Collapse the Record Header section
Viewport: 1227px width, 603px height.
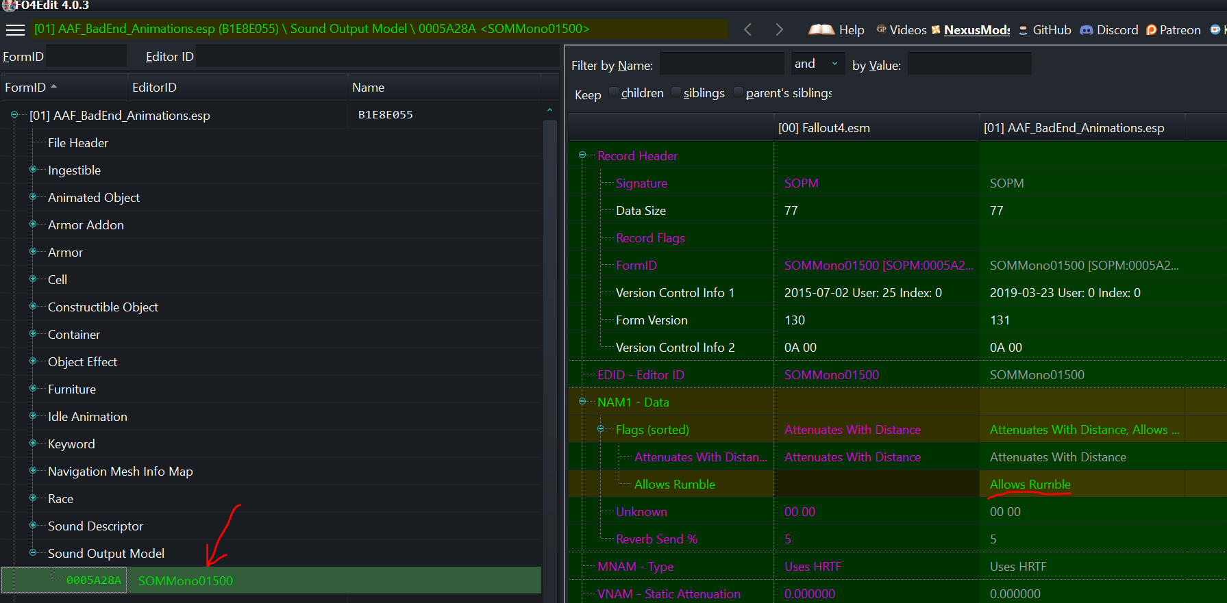pyautogui.click(x=582, y=155)
